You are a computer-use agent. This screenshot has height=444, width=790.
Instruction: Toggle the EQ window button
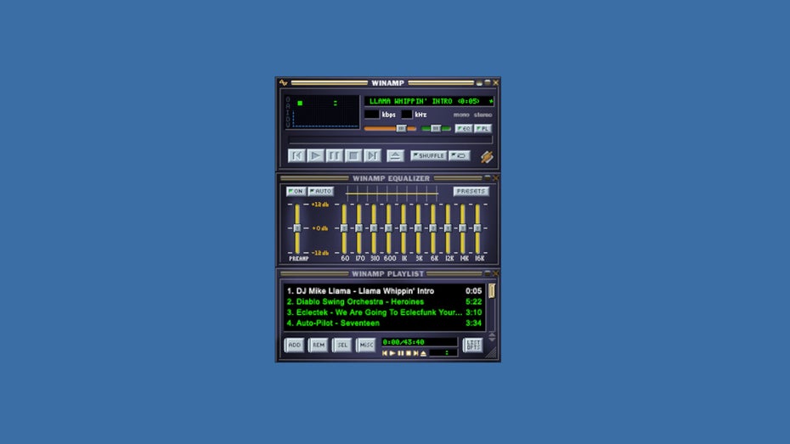pyautogui.click(x=463, y=128)
